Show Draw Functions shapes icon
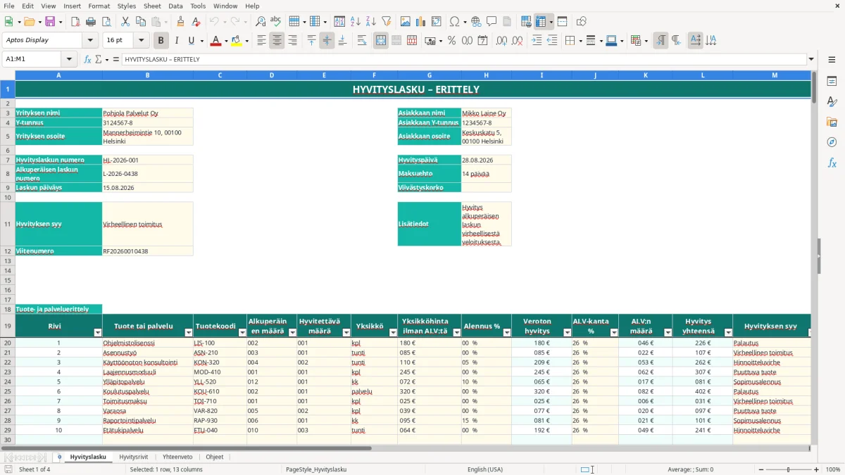Screen dimensions: 845x475 (x=582, y=22)
